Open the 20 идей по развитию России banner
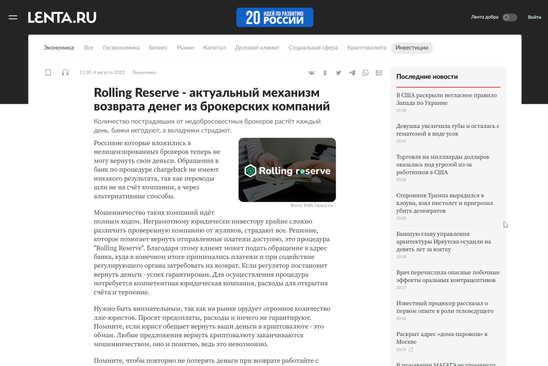The image size is (548, 366). 275,17
